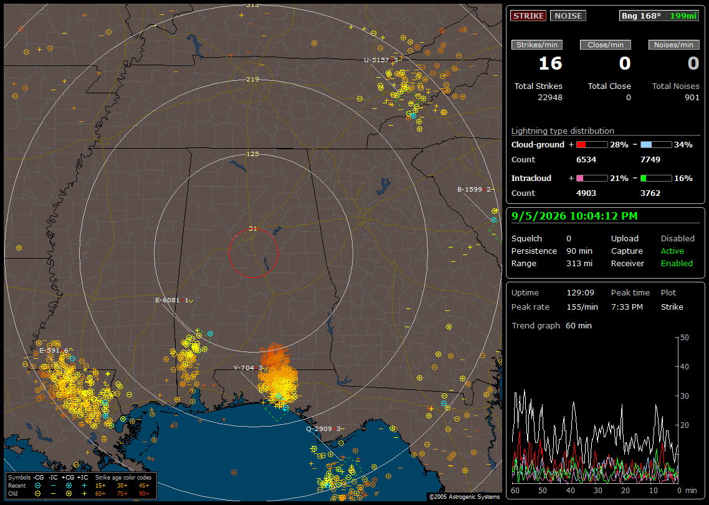Click the red 31-mile range circle center
The height and width of the screenshot is (505, 709).
coord(253,253)
